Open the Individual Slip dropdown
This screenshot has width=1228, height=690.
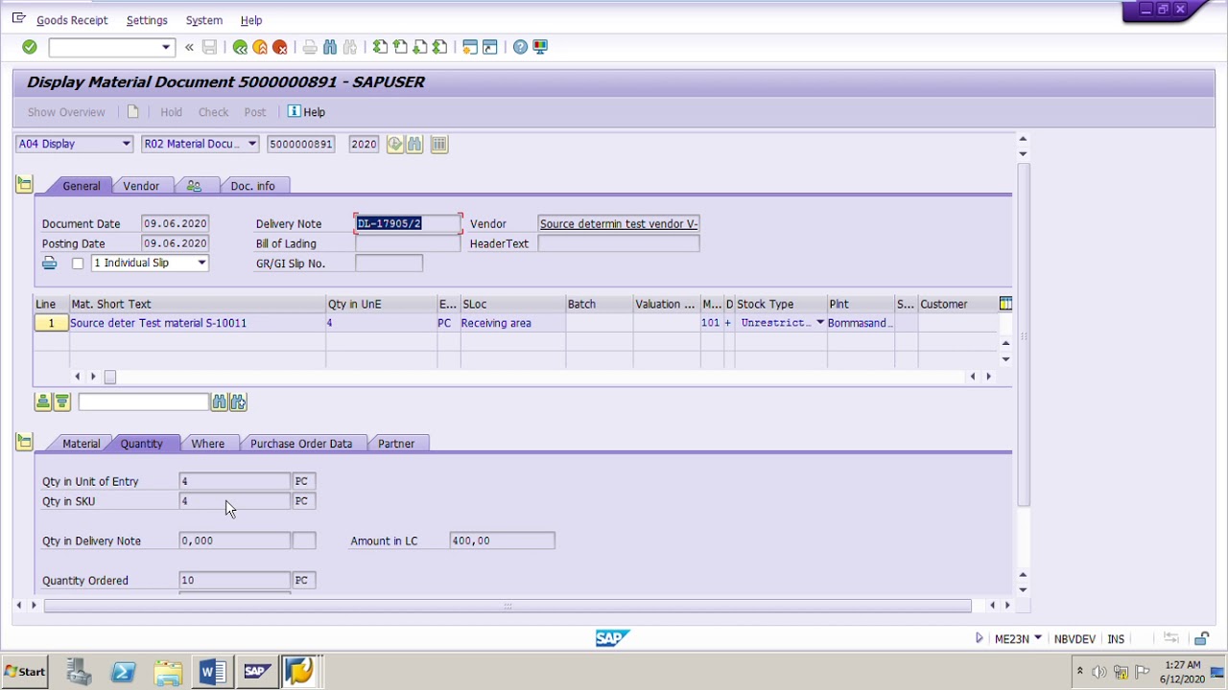pos(201,263)
